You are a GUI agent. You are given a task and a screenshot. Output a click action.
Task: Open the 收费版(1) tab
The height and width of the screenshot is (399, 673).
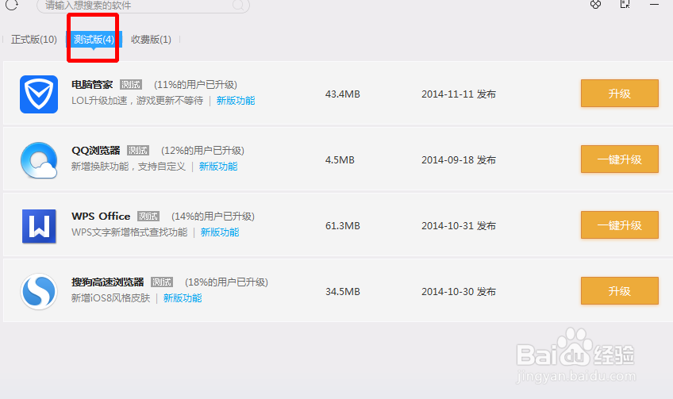[x=151, y=40]
